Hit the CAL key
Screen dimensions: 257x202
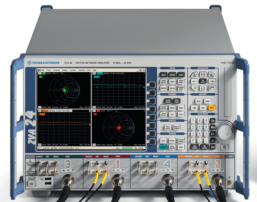[x=172, y=114]
